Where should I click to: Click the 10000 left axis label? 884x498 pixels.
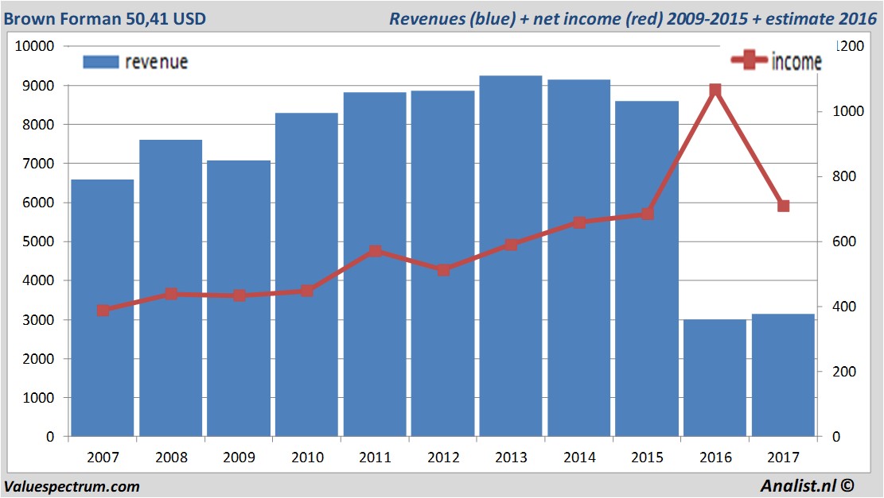click(x=34, y=46)
